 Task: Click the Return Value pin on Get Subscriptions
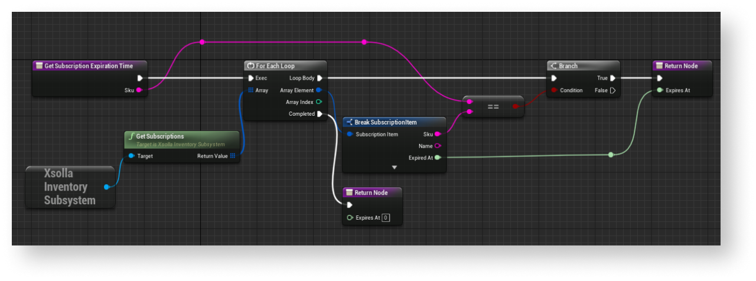(233, 156)
